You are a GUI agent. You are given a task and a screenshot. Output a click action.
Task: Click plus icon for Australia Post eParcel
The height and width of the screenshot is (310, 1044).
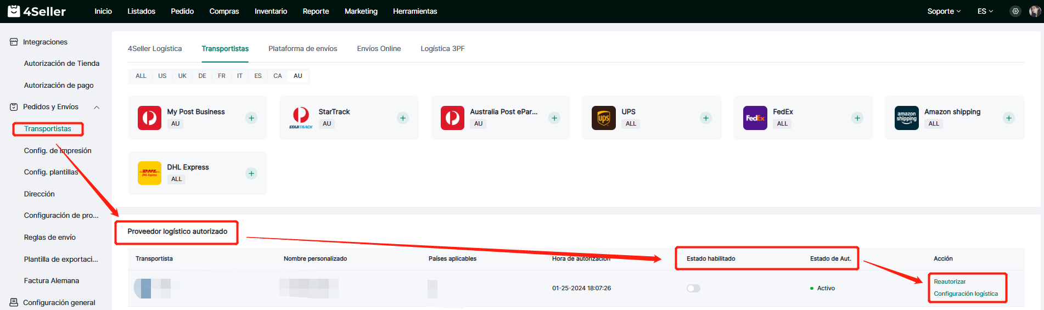tap(554, 118)
